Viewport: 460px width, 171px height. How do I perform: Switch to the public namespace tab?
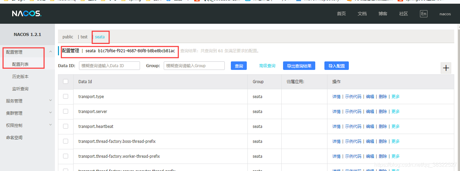click(x=68, y=37)
